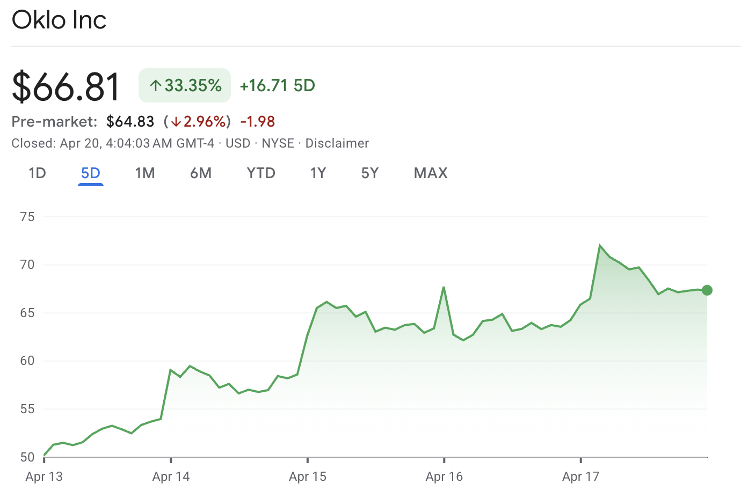The height and width of the screenshot is (498, 741).
Task: Show the 1Y price history
Action: click(318, 173)
